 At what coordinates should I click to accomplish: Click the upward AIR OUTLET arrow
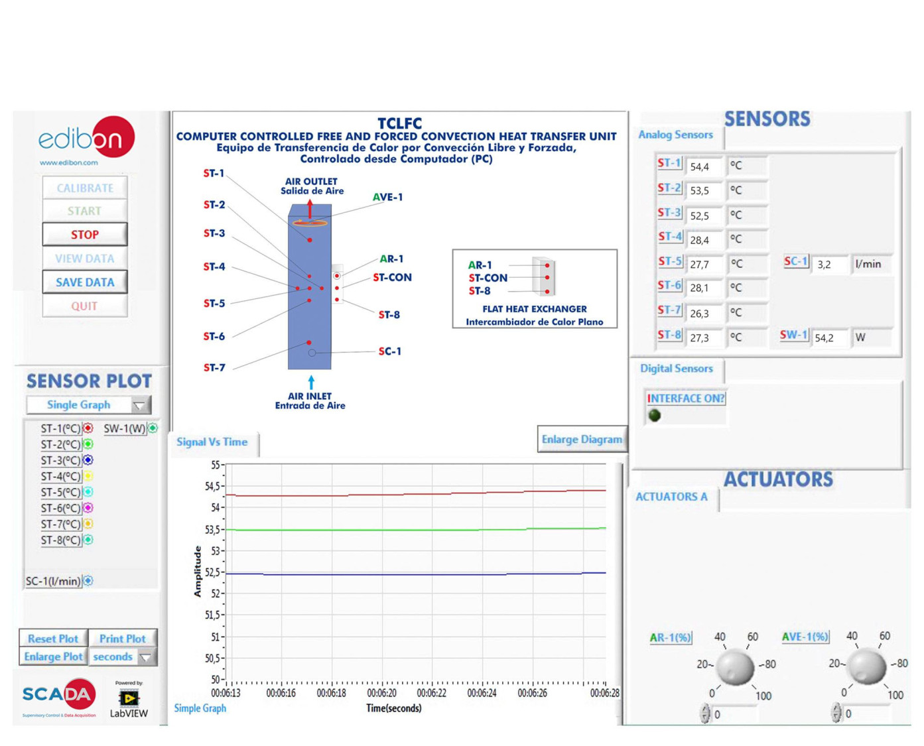click(x=310, y=208)
